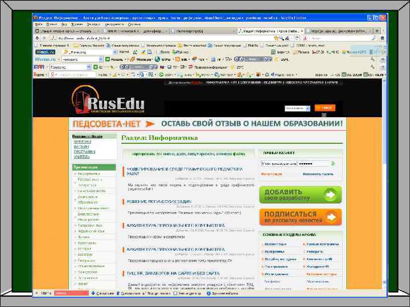Viewport: 410px width, 307px height.
Task: Open the МОДЕЛИРОВАНИЕ В СРЕДЕ ГРАФИЧЕСКОГО РЕДАКТОРА PAINT article
Action: [x=184, y=171]
